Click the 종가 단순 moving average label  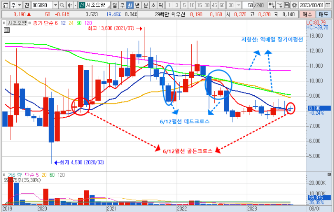tap(43, 23)
